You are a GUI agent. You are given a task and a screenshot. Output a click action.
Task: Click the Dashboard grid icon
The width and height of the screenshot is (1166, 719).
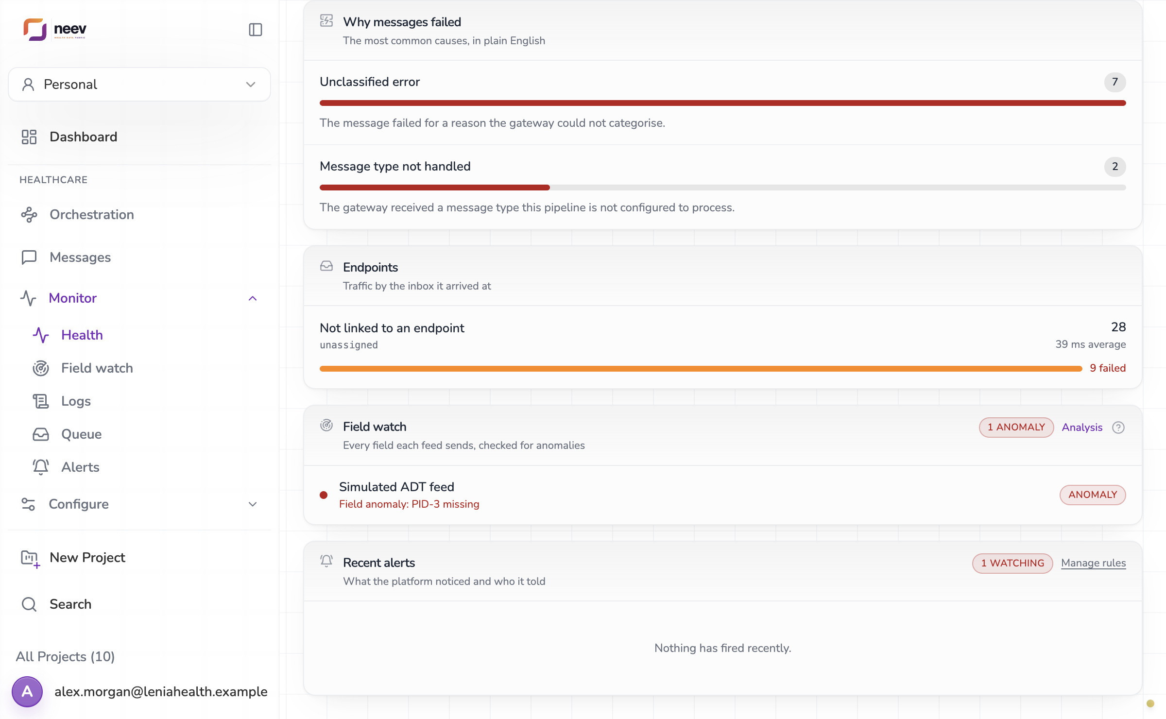(29, 137)
